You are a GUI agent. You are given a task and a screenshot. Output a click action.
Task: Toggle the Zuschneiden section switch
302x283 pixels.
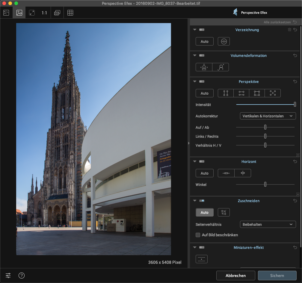pyautogui.click(x=202, y=201)
